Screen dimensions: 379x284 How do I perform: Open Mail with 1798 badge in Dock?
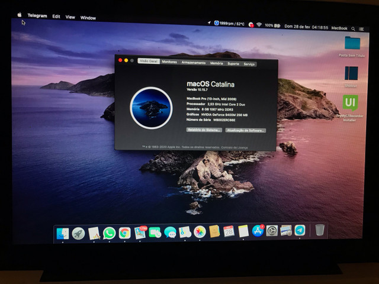[x=140, y=233]
